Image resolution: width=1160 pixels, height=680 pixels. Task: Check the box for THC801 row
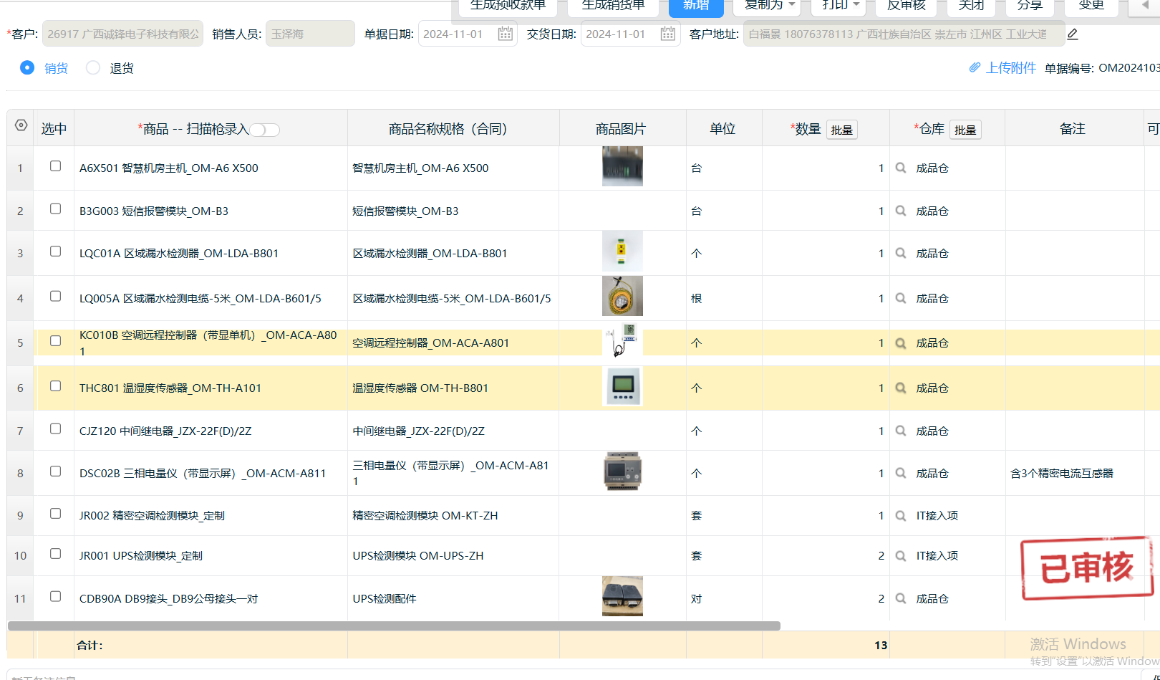55,386
